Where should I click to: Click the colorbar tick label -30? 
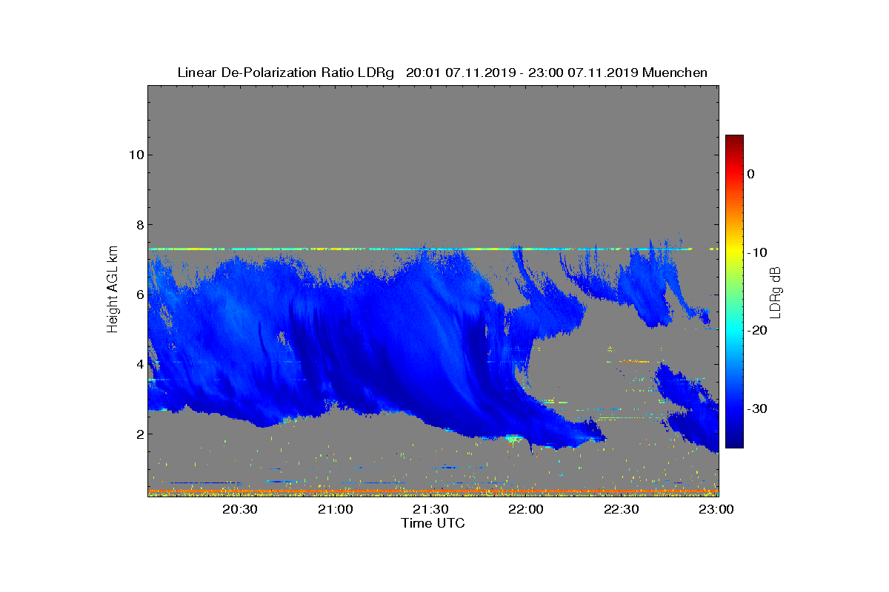click(x=756, y=408)
